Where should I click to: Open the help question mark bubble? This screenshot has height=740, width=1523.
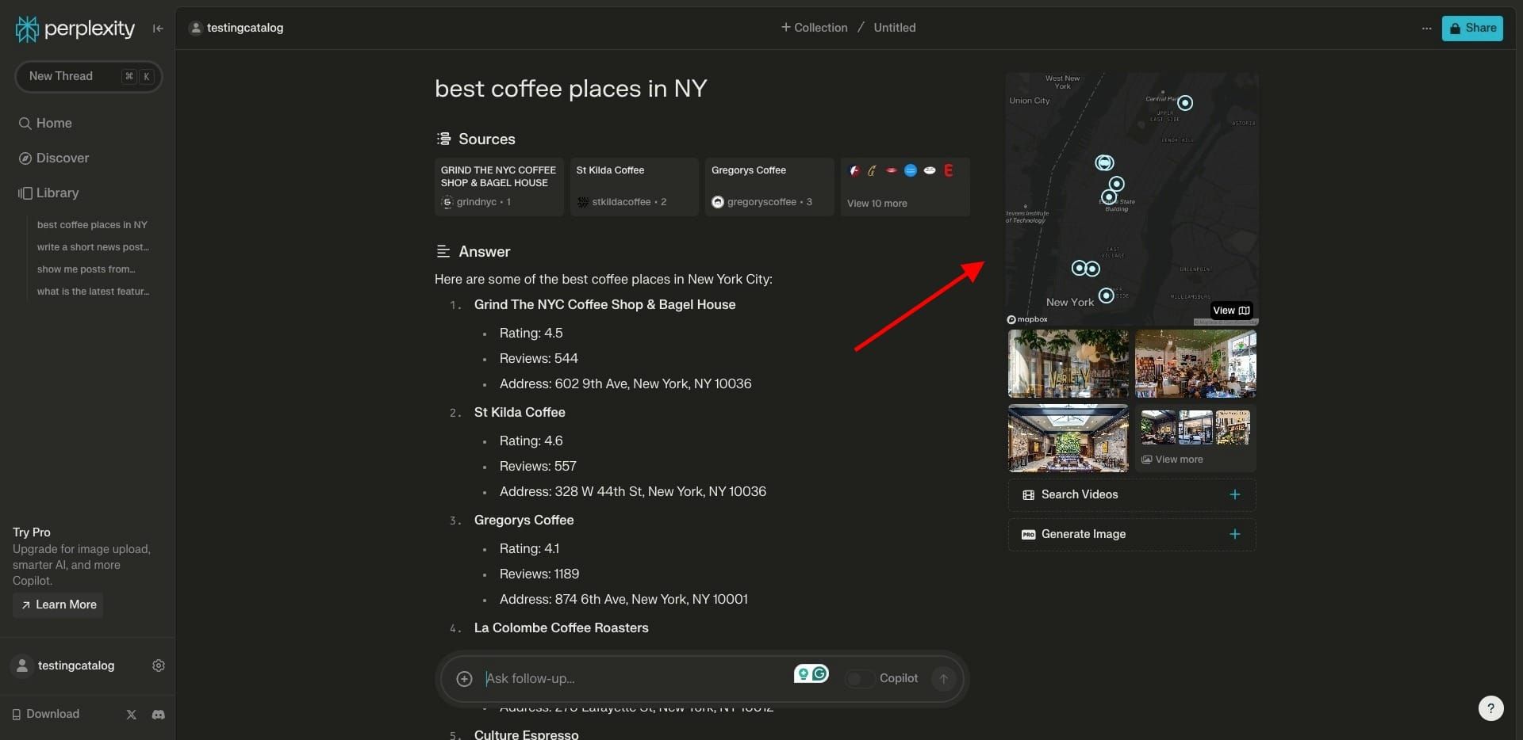1492,708
